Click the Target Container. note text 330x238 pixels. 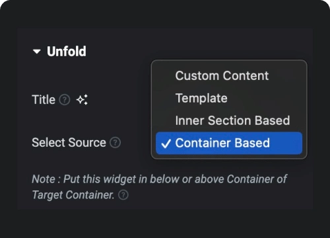(73, 195)
